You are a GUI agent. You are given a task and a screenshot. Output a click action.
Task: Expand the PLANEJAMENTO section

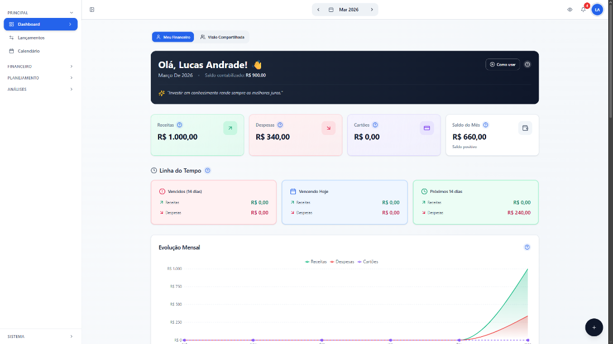(x=41, y=78)
